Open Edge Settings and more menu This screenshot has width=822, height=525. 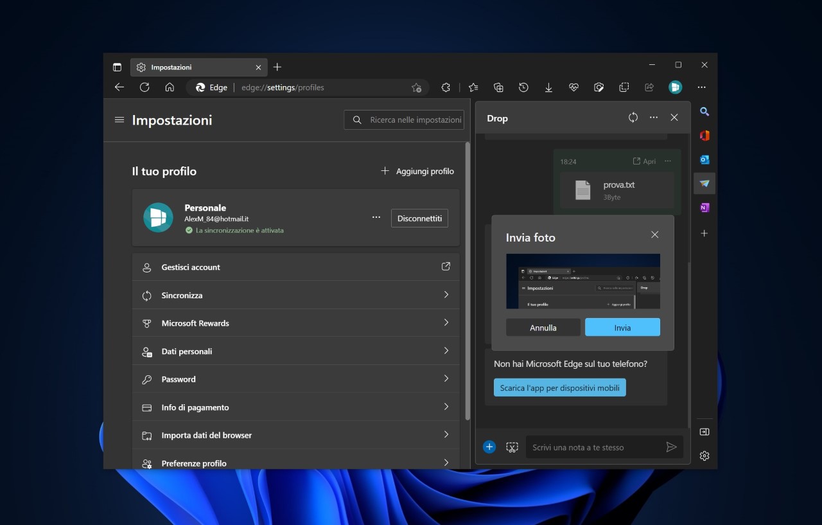coord(701,87)
